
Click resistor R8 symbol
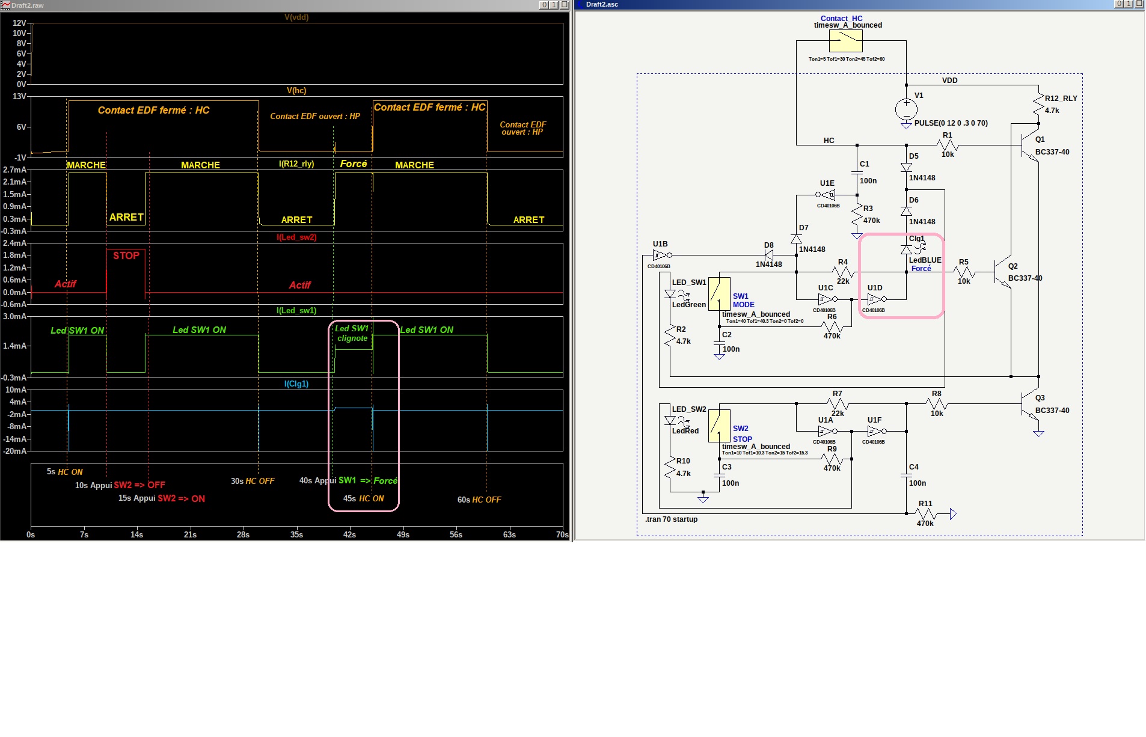tap(937, 404)
